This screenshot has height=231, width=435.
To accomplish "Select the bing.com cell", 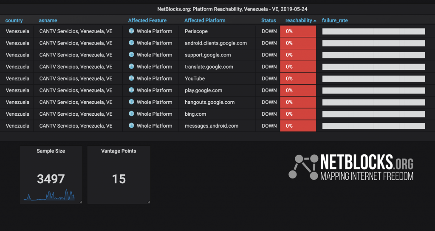I will [x=195, y=114].
